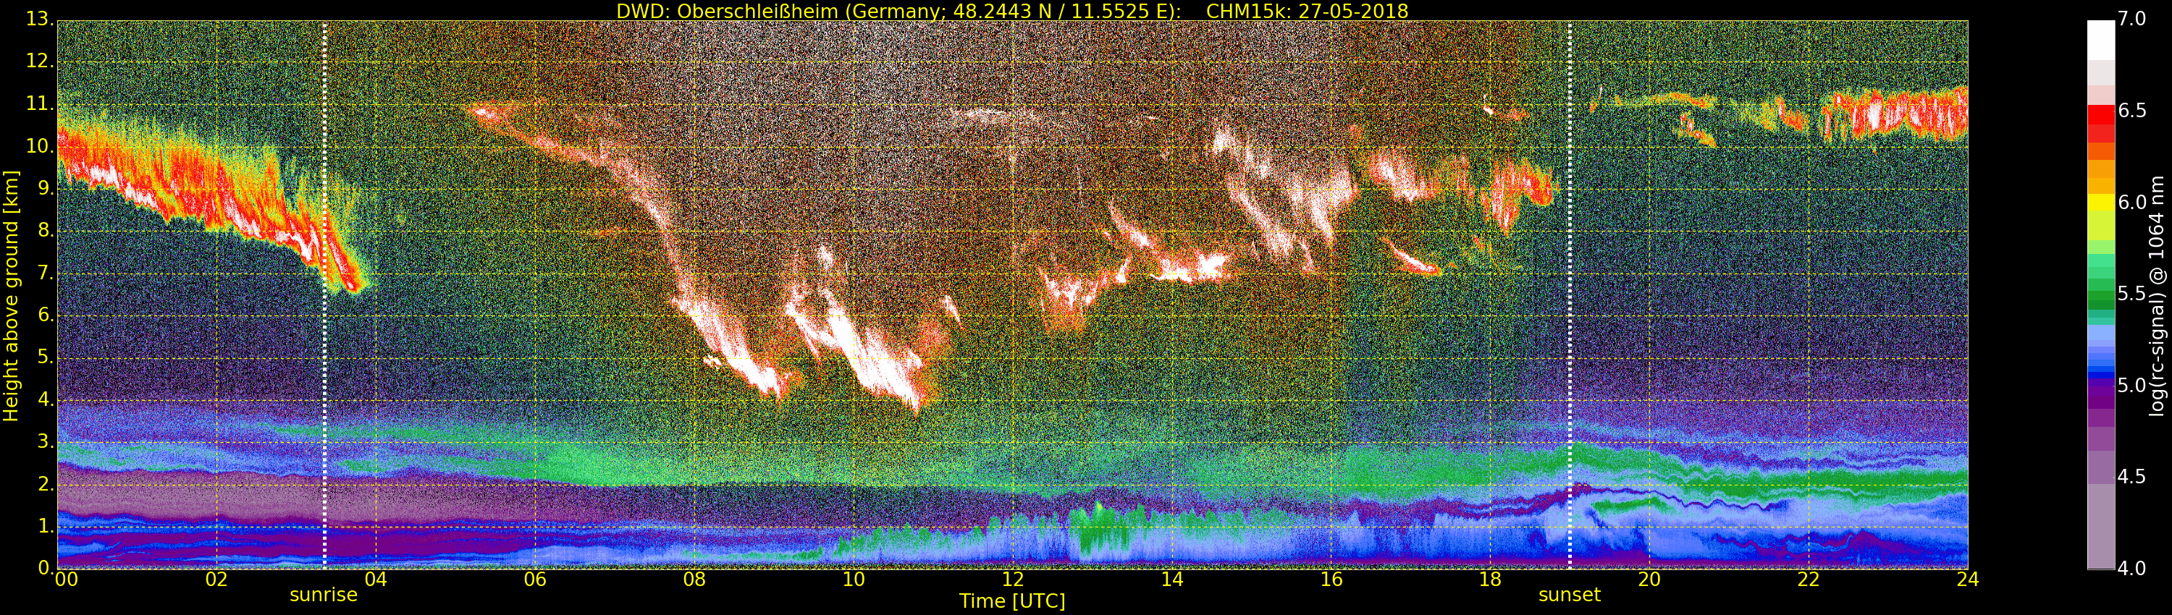2172x615 pixels.
Task: Click the 'sunrise' label below the axis
Action: [x=324, y=595]
